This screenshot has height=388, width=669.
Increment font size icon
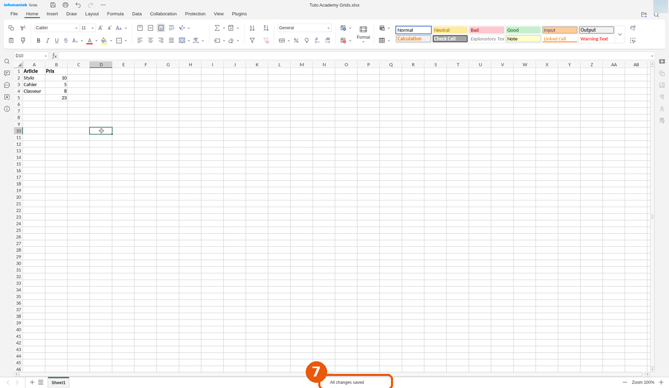101,28
